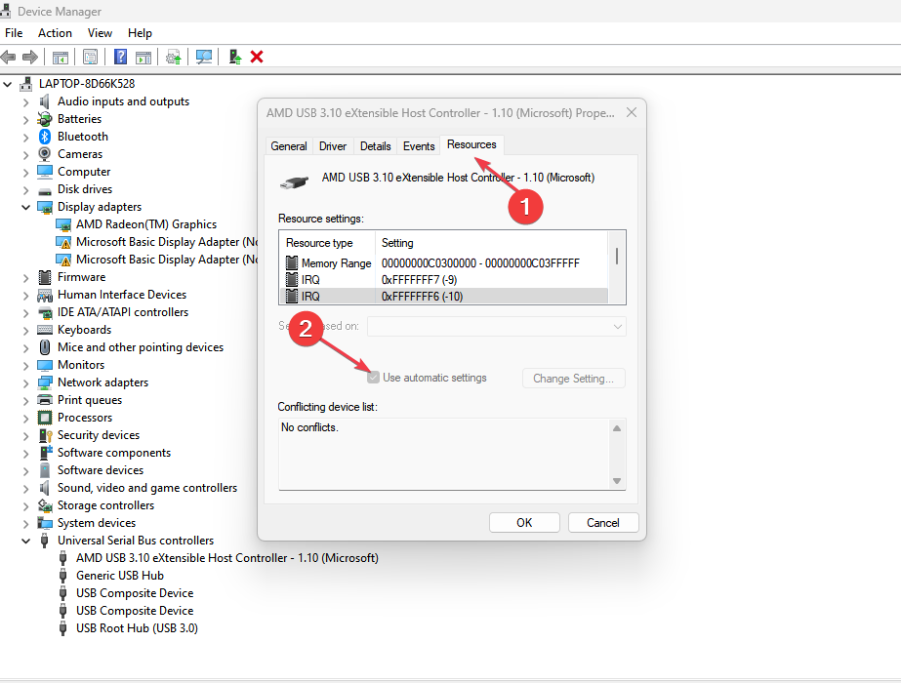Image resolution: width=901 pixels, height=683 pixels.
Task: Click the Batteries category icon
Action: (45, 119)
